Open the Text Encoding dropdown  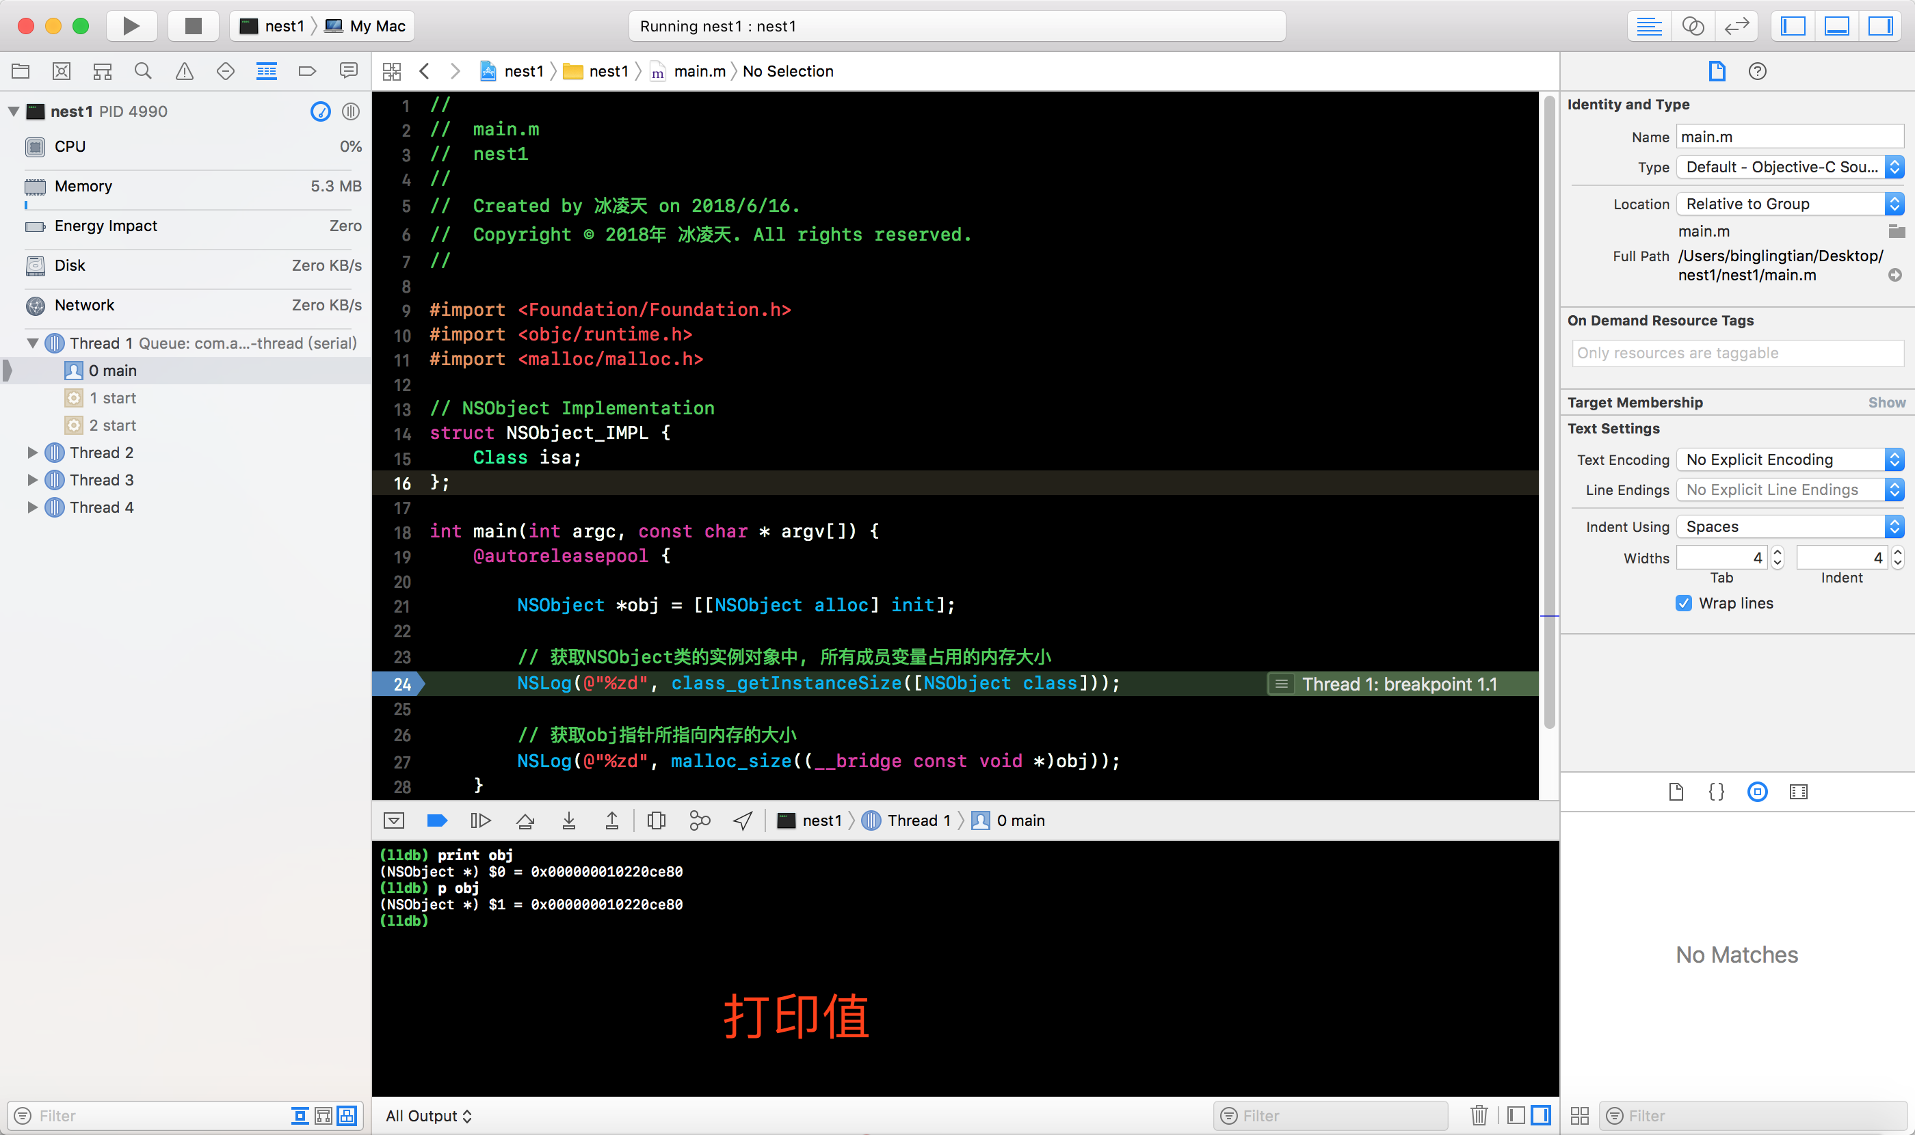click(x=1788, y=459)
